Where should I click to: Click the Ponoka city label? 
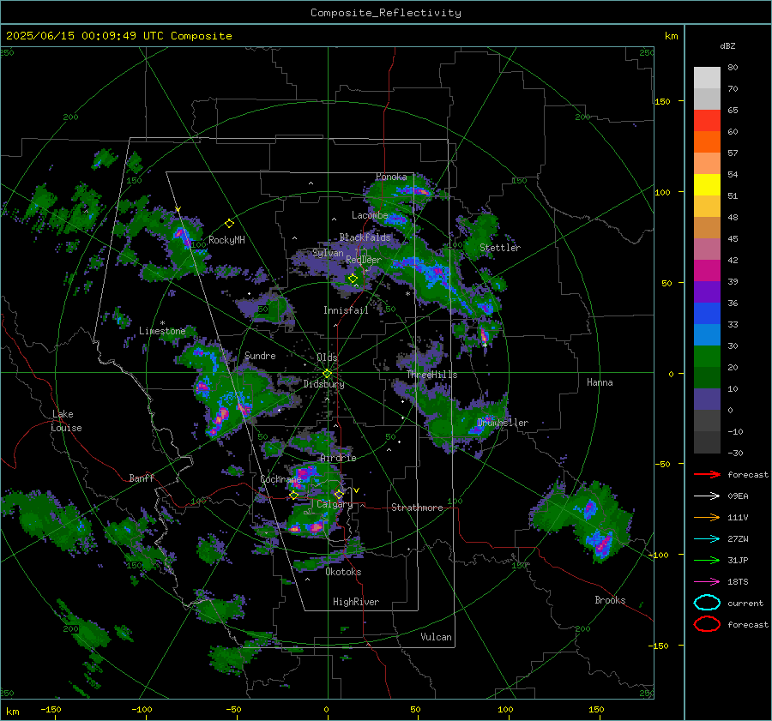(391, 177)
